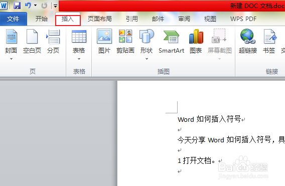285x186 pixels.
Task: Insert a SmartArt graphic
Action: pos(171,42)
